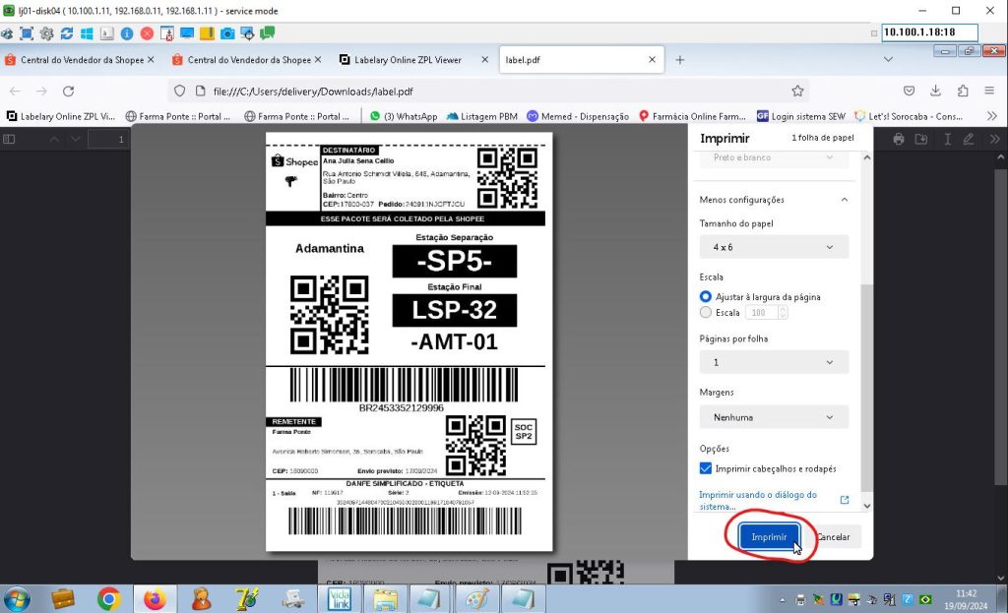Click the scale value stepper arrows
The width and height of the screenshot is (1008, 613).
(x=783, y=312)
